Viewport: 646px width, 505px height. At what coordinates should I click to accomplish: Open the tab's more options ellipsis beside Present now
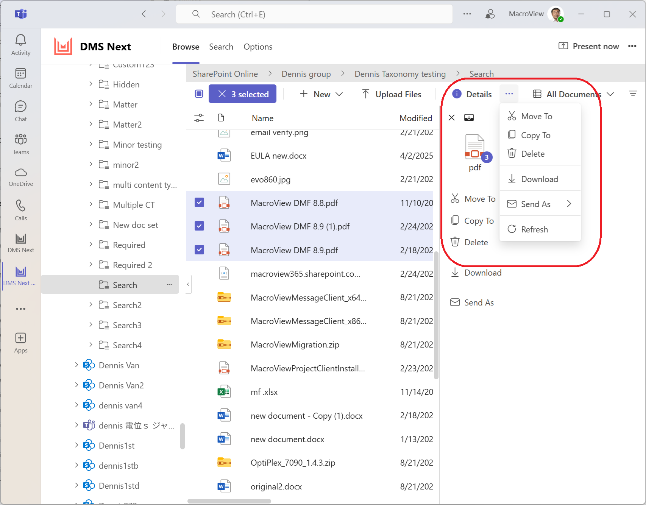632,46
